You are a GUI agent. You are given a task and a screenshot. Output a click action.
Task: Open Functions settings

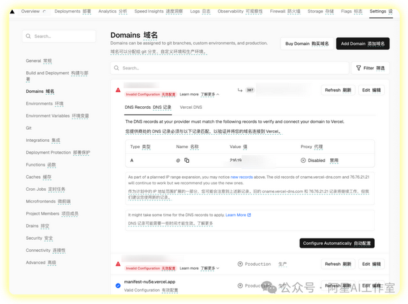pyautogui.click(x=41, y=165)
